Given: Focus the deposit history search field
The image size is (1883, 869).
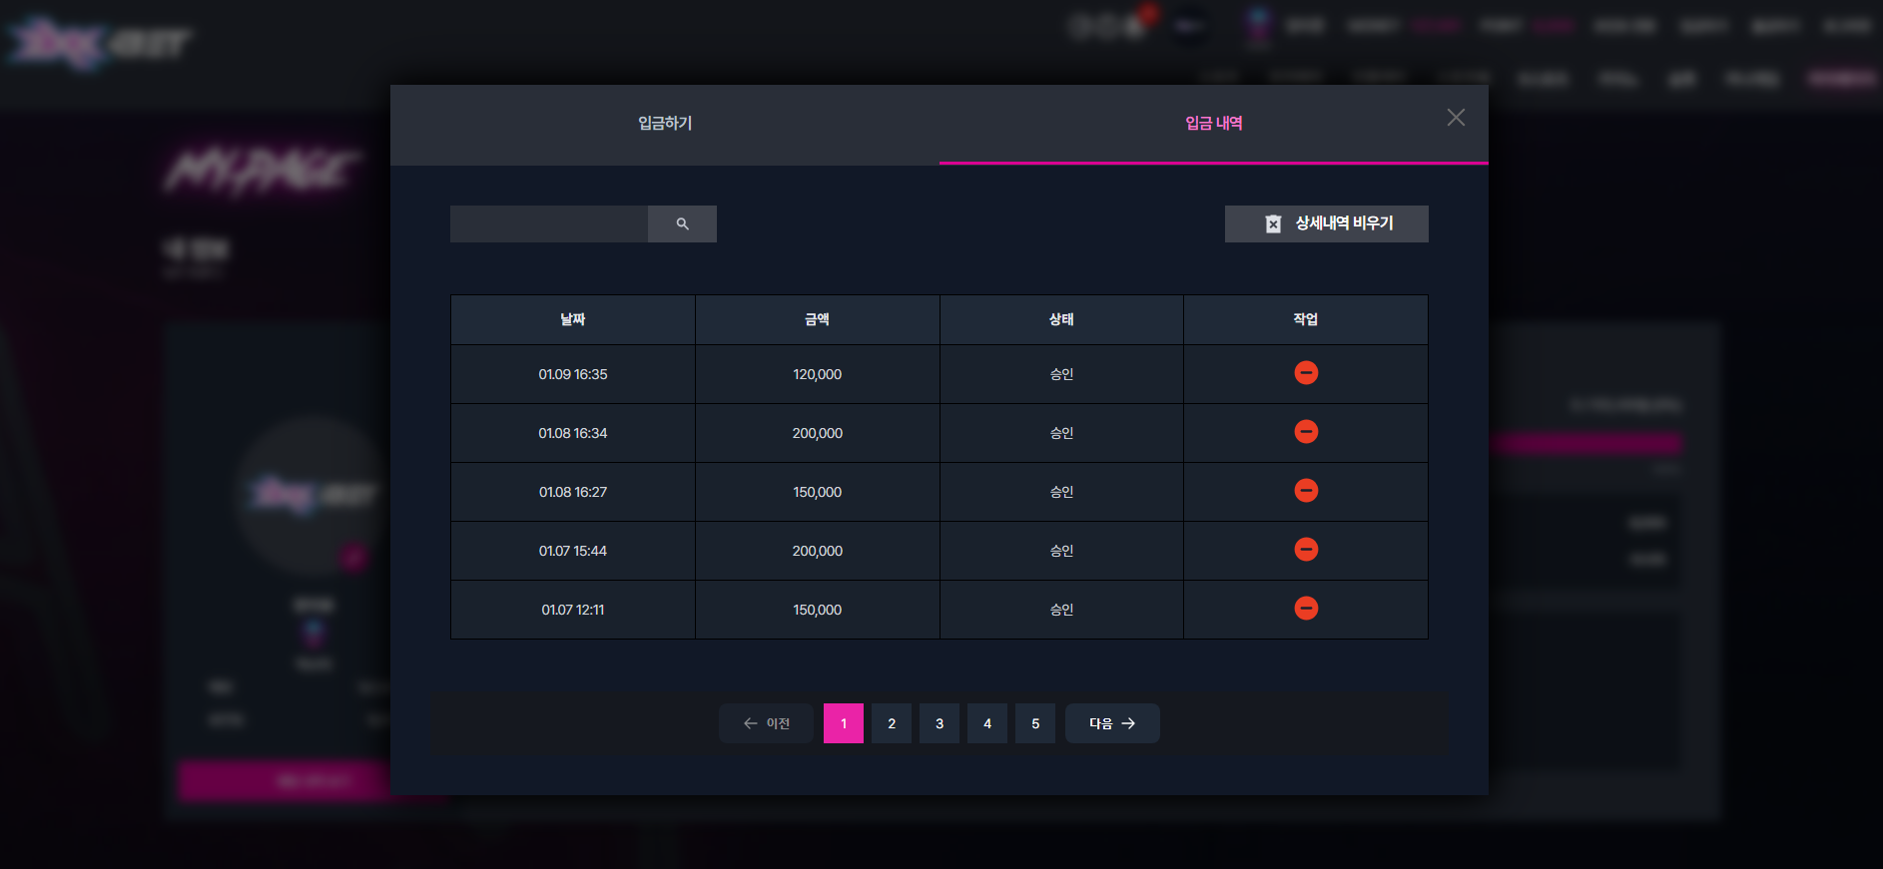Looking at the screenshot, I should pos(549,223).
